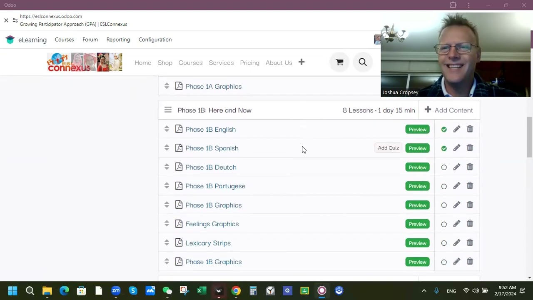Click the plus icon after About Us
533x300 pixels.
301,62
